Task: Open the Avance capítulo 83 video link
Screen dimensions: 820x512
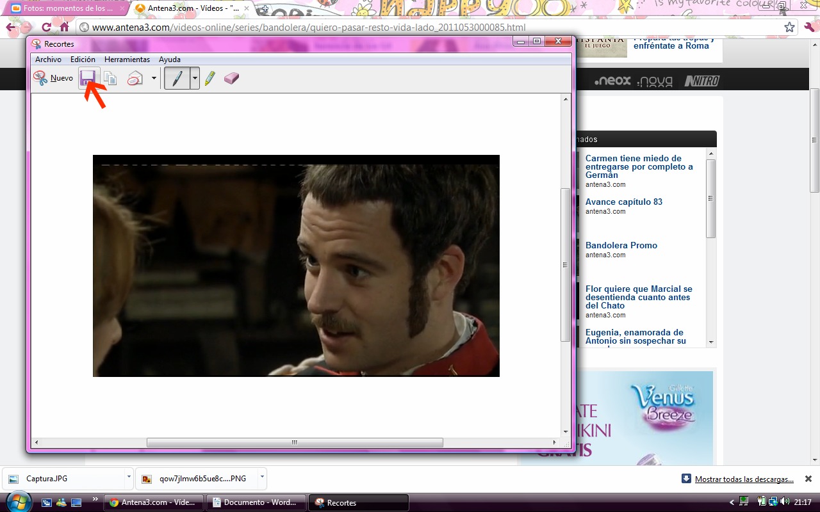Action: point(623,202)
